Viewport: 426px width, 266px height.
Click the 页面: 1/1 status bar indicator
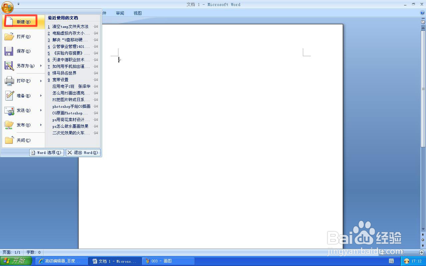pyautogui.click(x=12, y=252)
